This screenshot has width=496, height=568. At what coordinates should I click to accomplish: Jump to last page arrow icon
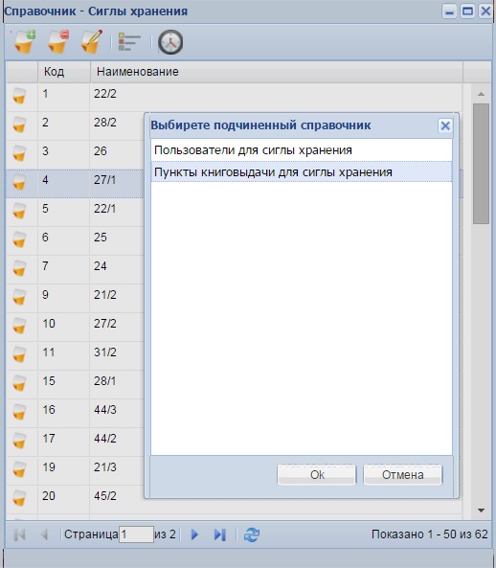click(x=220, y=534)
